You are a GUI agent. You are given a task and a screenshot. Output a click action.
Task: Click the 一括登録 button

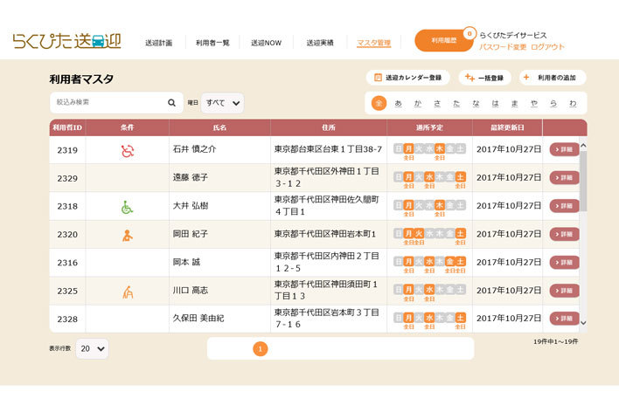click(x=484, y=78)
